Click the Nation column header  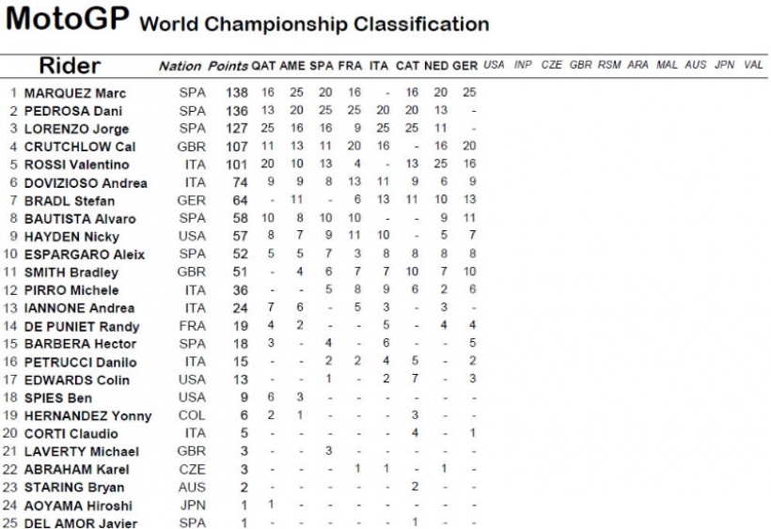(180, 67)
